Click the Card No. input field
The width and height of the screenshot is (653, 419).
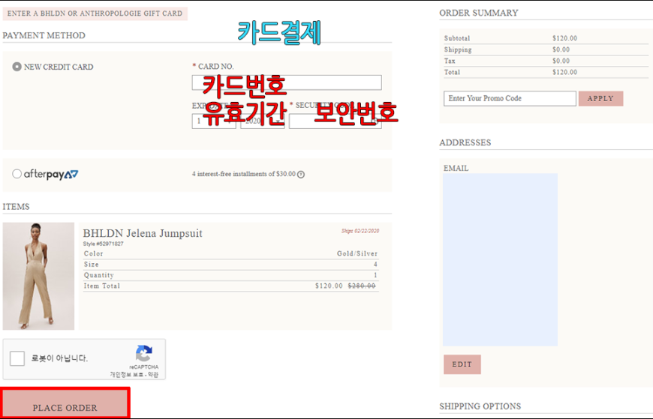[287, 82]
